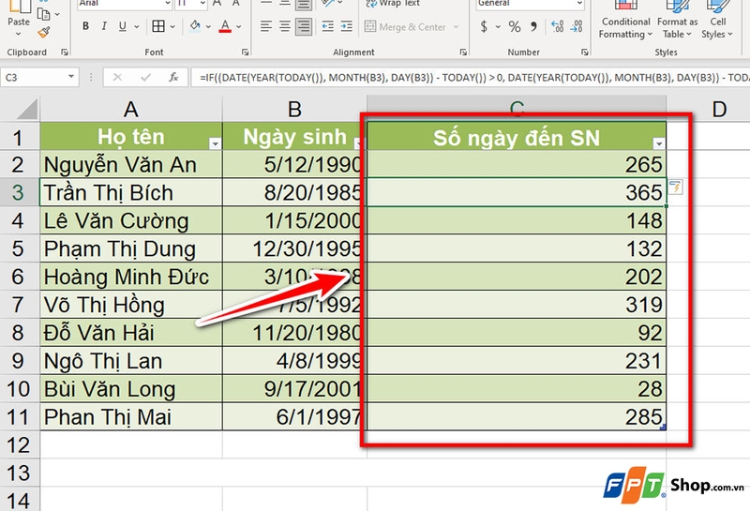Select cell containing Nguyễn Văn An
750x511 pixels.
(131, 165)
